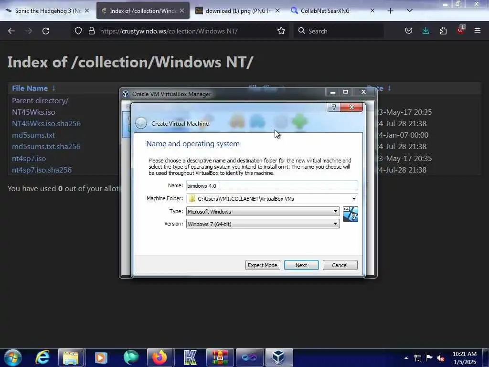Screen dimensions: 489x367
Task: Switch to Firefox on the taskbar
Action: coord(159,357)
